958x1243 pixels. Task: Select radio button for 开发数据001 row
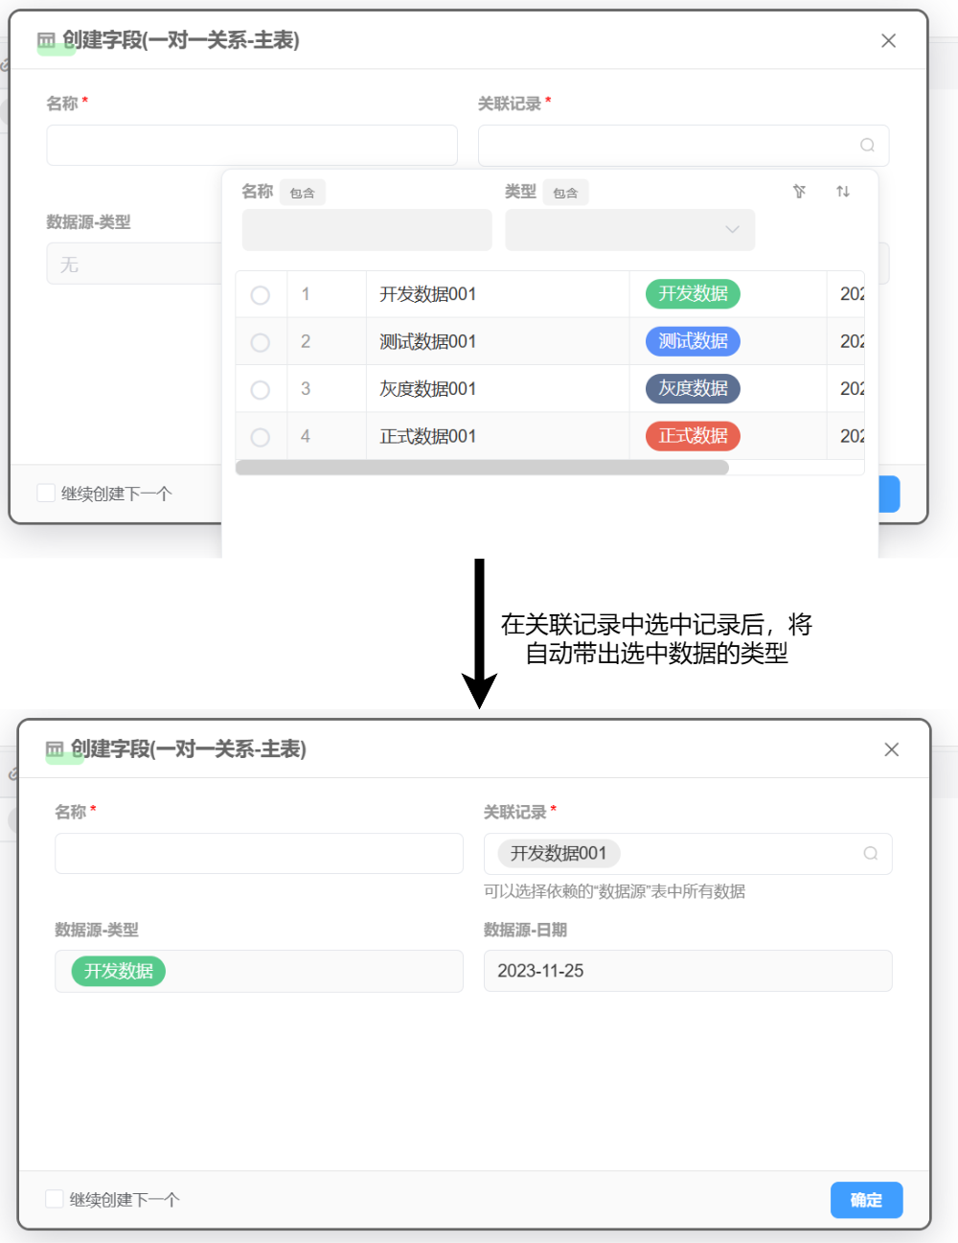(x=260, y=295)
